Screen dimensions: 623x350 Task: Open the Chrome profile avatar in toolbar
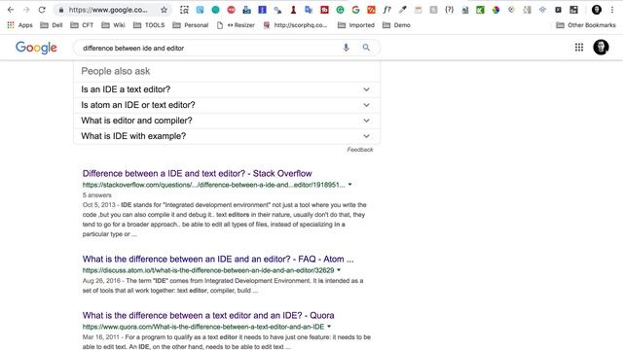coord(597,10)
